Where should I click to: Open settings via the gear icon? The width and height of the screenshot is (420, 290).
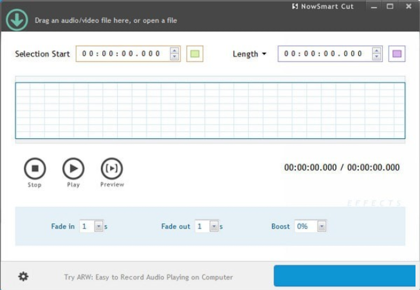click(x=23, y=276)
